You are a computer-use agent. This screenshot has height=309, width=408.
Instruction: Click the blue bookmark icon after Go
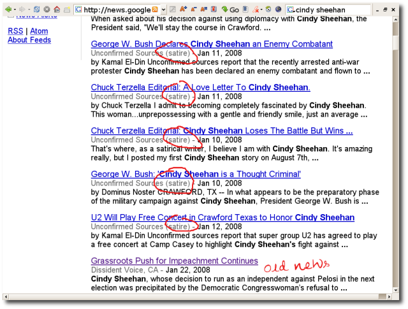tap(245, 10)
